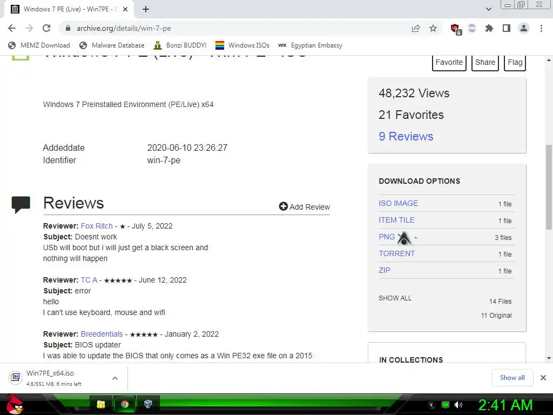Image resolution: width=553 pixels, height=415 pixels.
Task: Close the Windows 7 PE tab
Action: [x=125, y=9]
